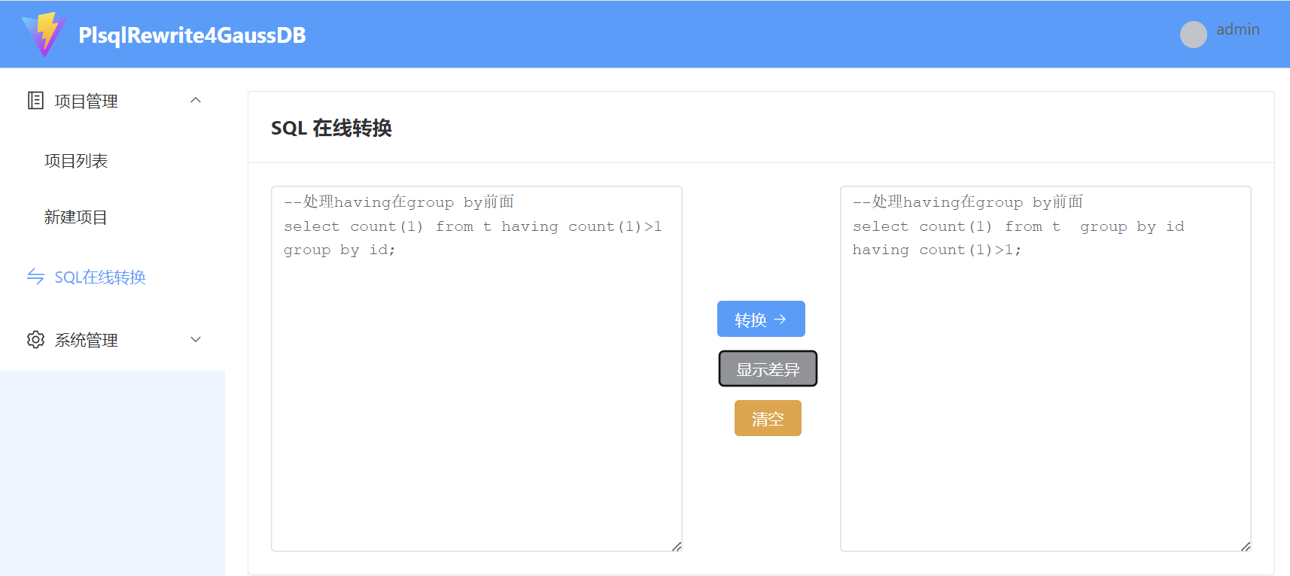Open 项目列表 in sidebar
This screenshot has width=1290, height=576.
[x=76, y=161]
